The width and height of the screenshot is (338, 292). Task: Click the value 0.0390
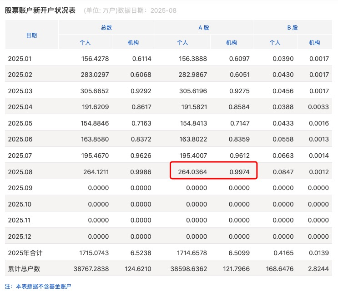tap(283, 59)
